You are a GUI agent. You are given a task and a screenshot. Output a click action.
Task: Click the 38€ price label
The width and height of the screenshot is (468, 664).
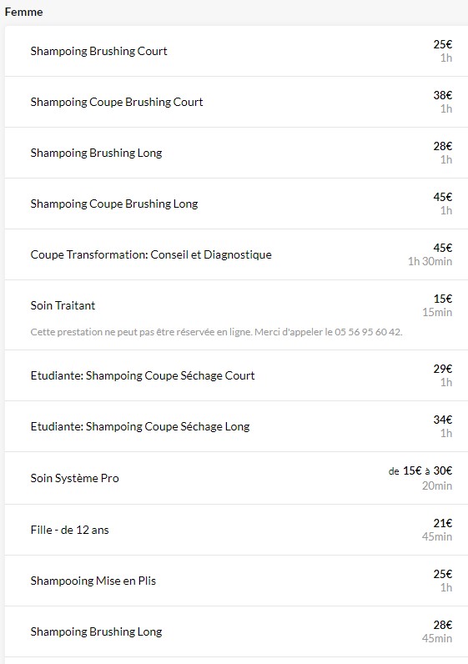[443, 95]
